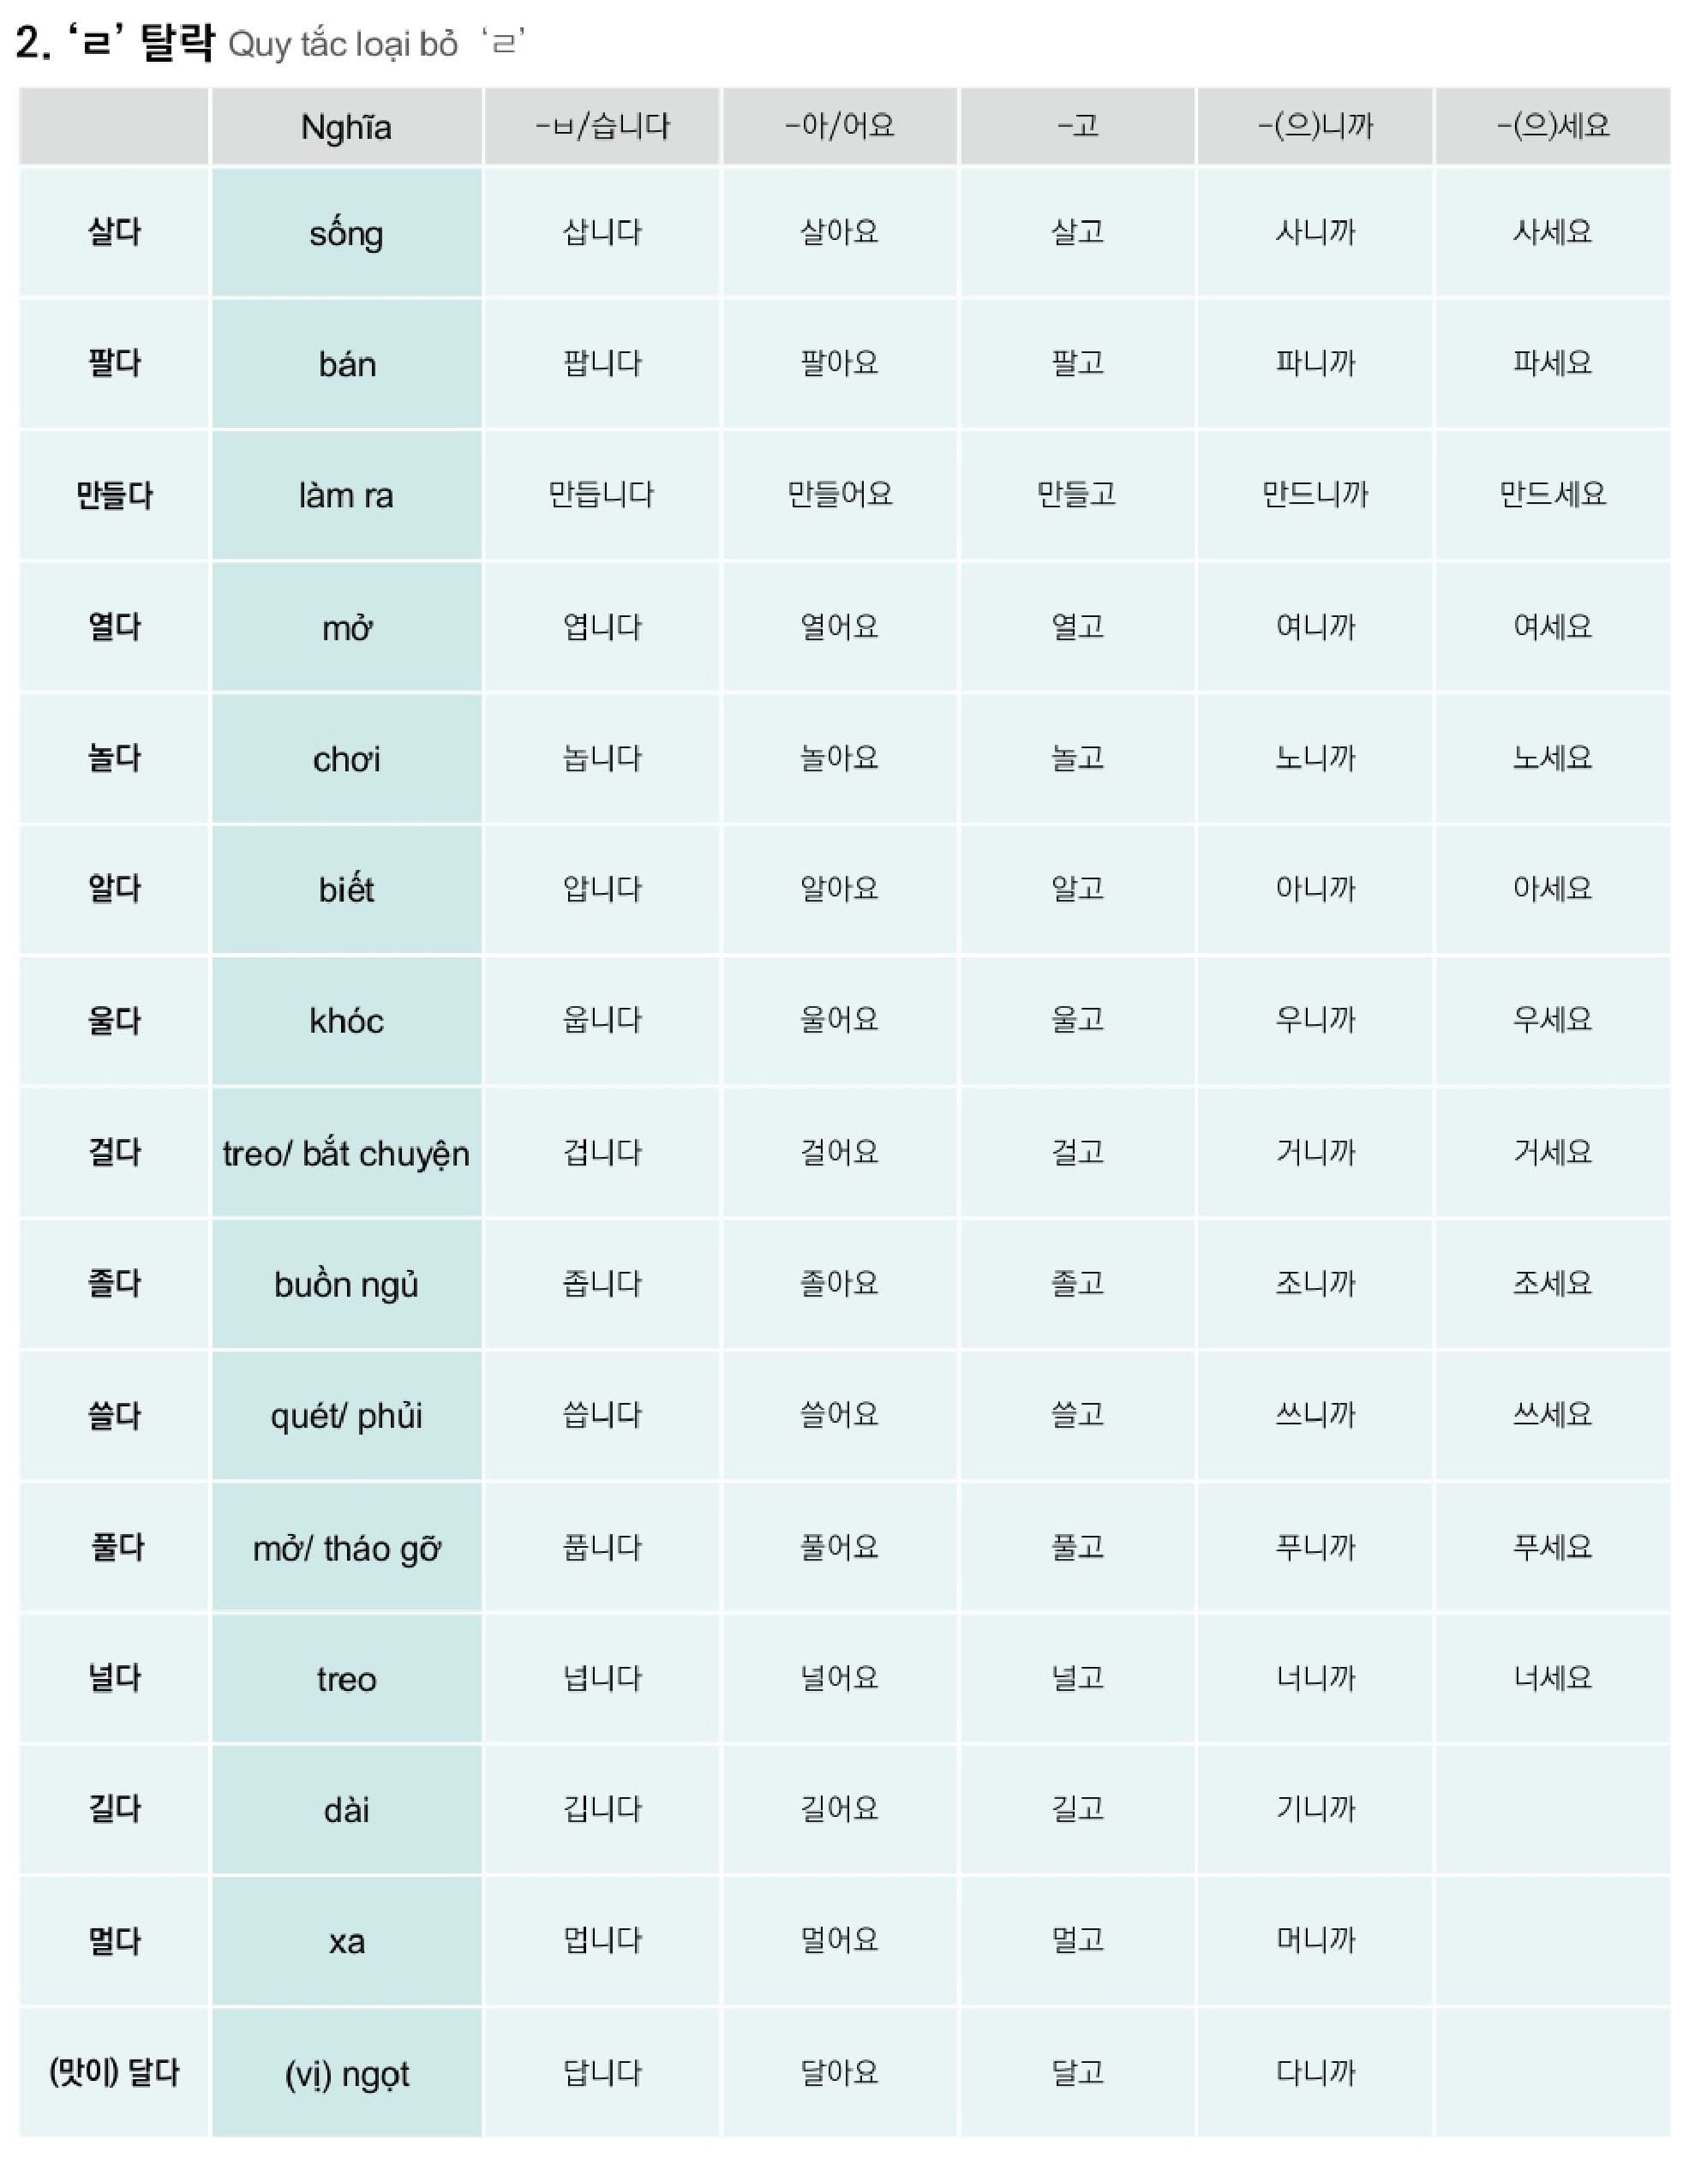1683x2164 pixels.
Task: Select the cell 'quét/ phủi'
Action: (x=345, y=1416)
